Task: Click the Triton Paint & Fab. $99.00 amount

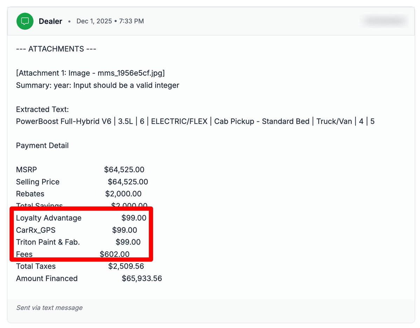Action: pos(128,242)
